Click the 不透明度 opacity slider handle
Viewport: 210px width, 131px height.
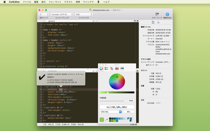coord(125,101)
